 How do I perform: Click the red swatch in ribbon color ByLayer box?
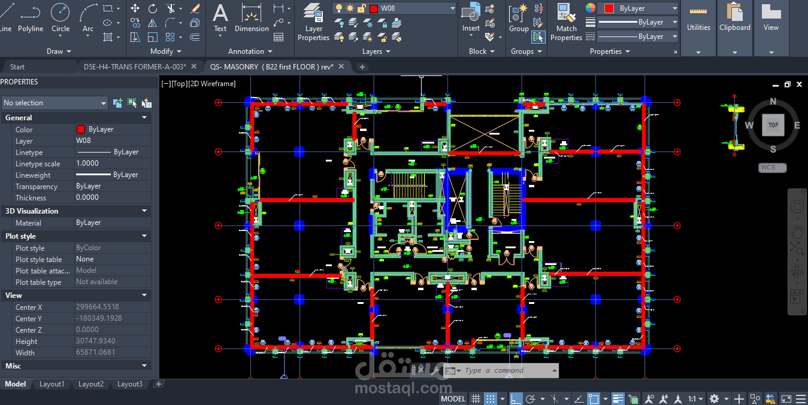[609, 8]
